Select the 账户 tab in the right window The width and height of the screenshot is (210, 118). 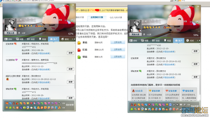click(x=179, y=40)
